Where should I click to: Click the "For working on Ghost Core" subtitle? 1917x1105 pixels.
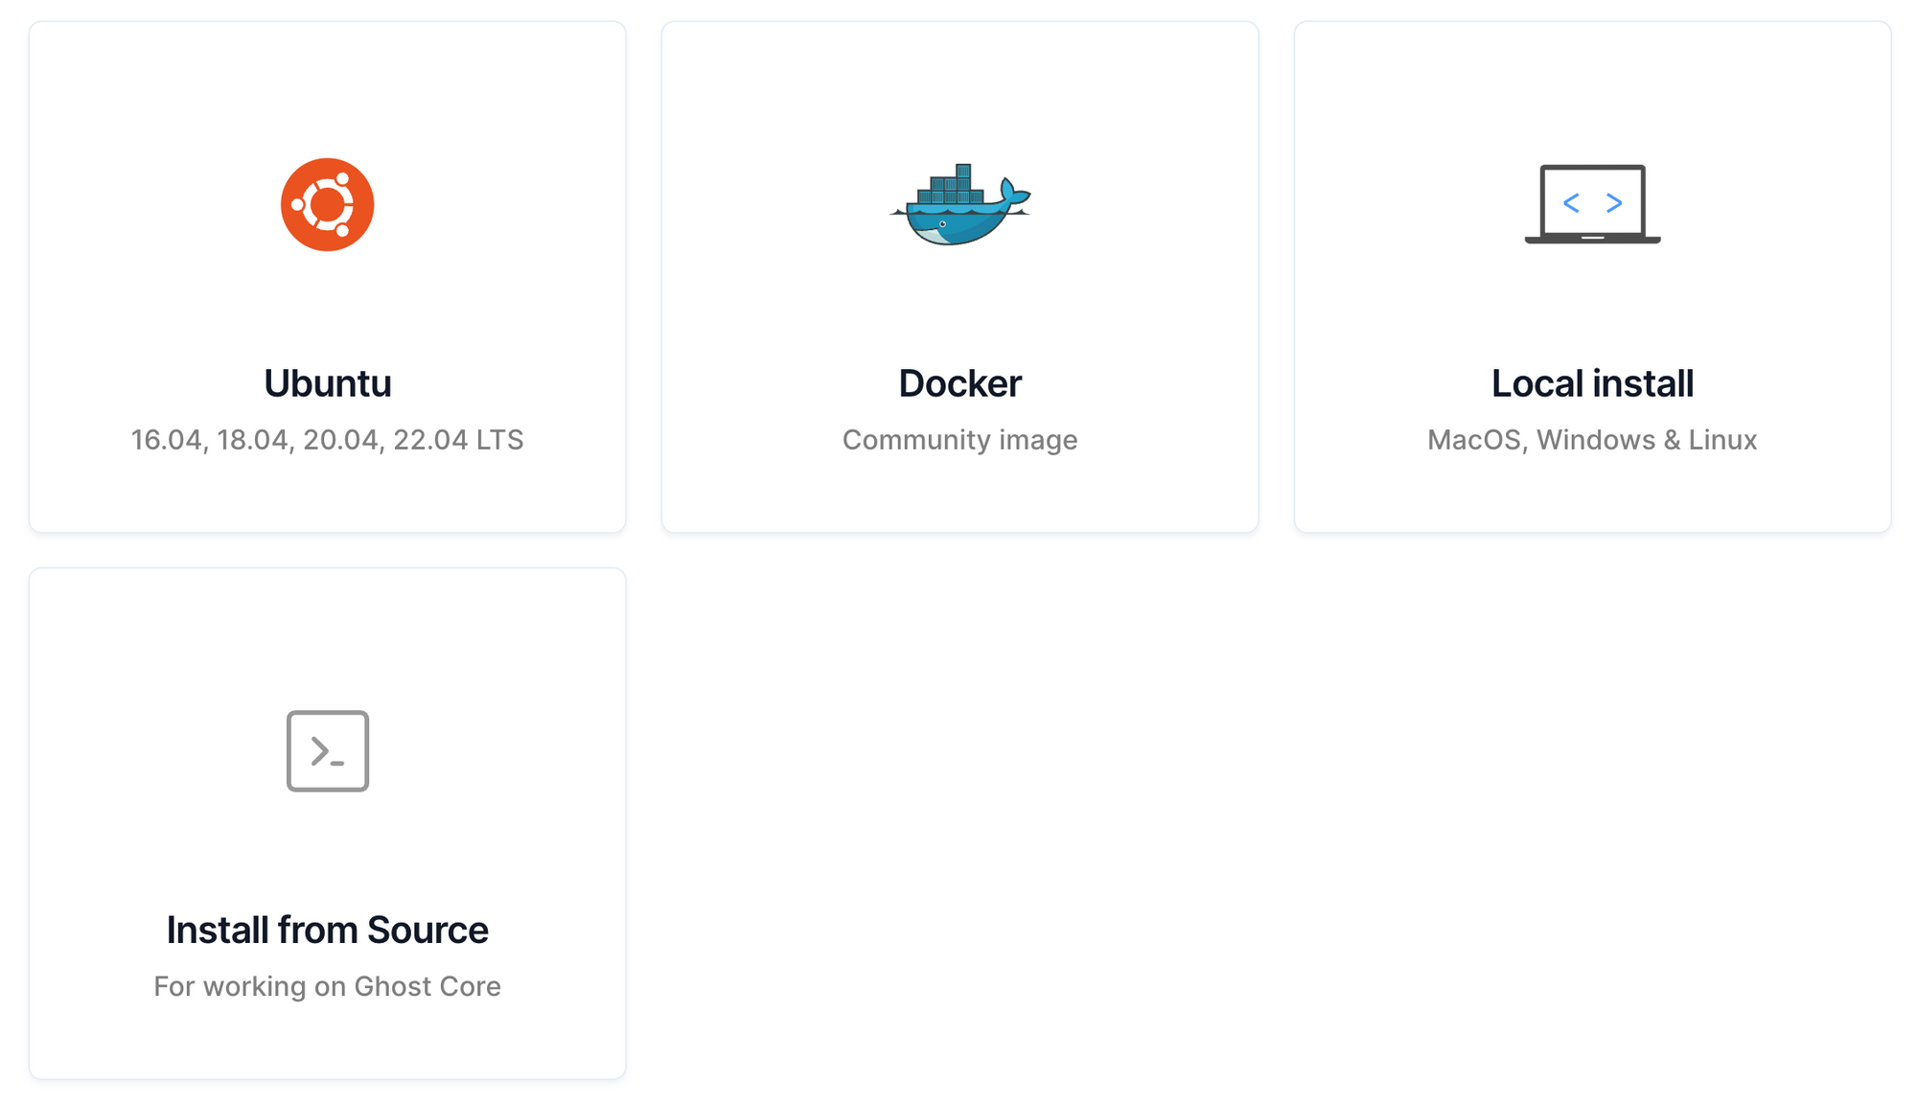click(x=327, y=986)
